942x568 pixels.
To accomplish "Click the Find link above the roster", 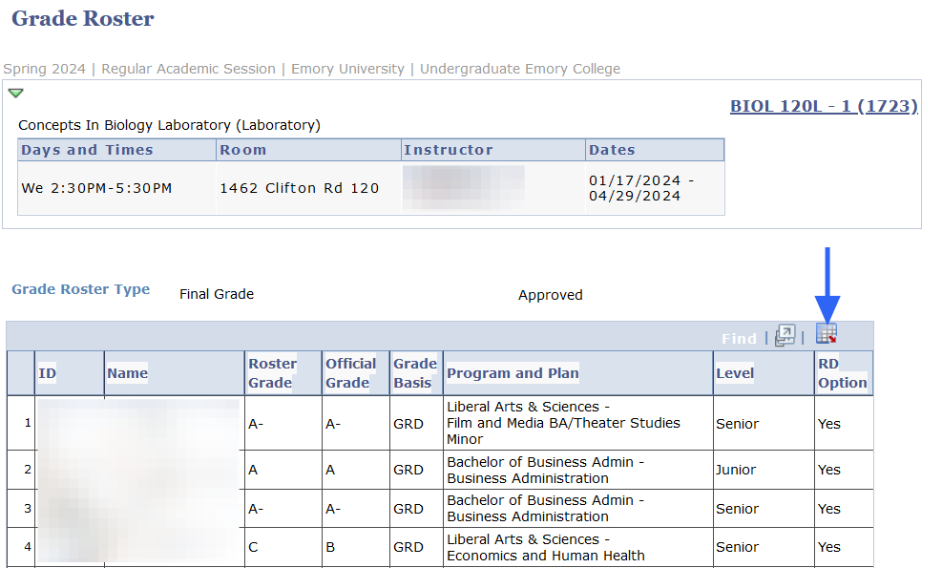I will [739, 336].
